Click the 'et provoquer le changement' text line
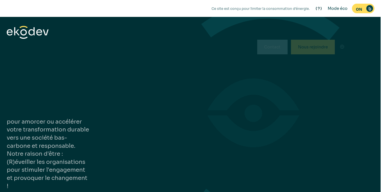Screen dimensions: 384x192 tap(47, 178)
